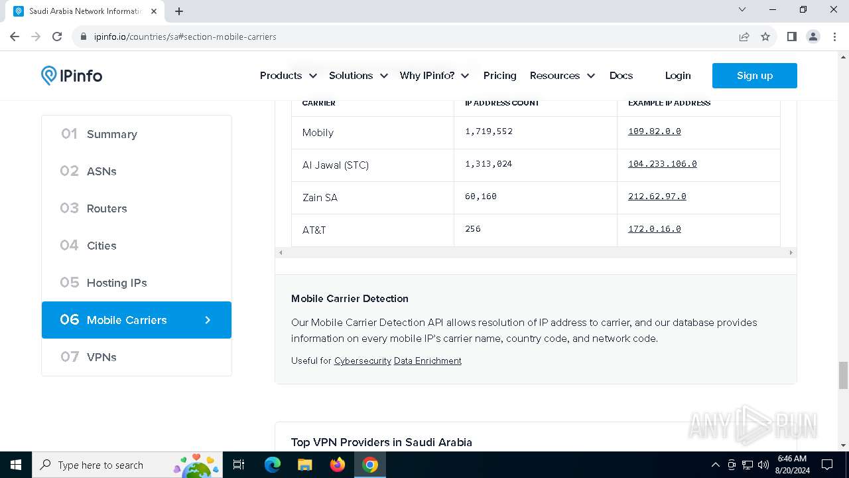Open Chrome three-dot menu

[x=834, y=37]
